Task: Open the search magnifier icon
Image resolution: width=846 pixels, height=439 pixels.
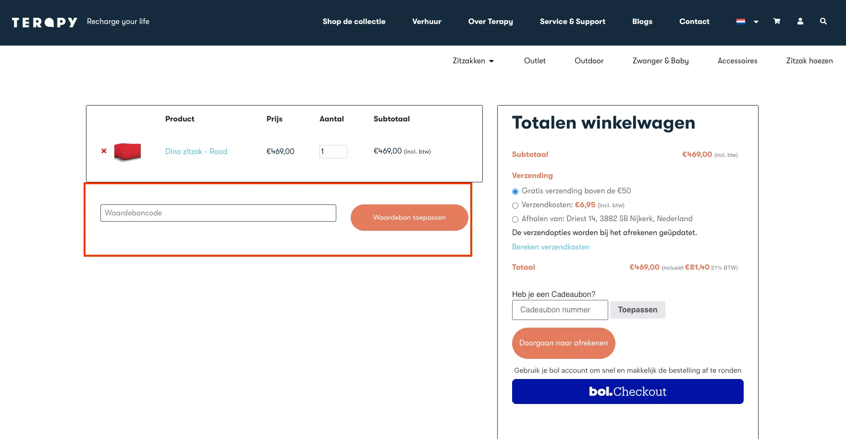Action: point(823,22)
